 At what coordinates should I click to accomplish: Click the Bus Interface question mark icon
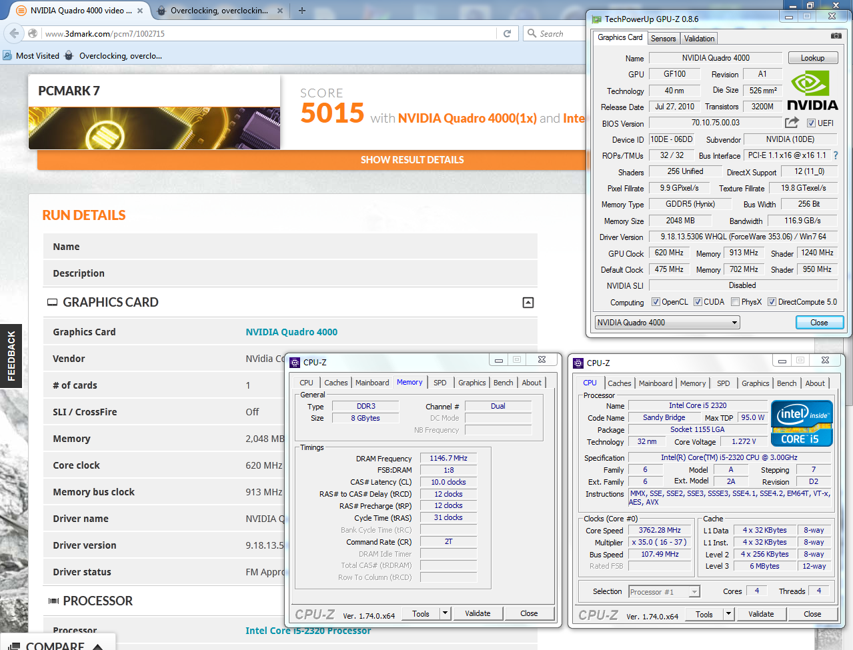click(x=835, y=155)
